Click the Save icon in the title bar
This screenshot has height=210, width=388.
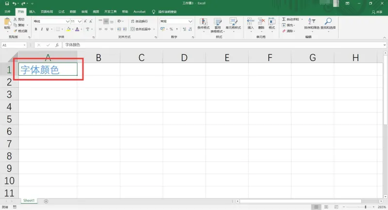(7, 3)
